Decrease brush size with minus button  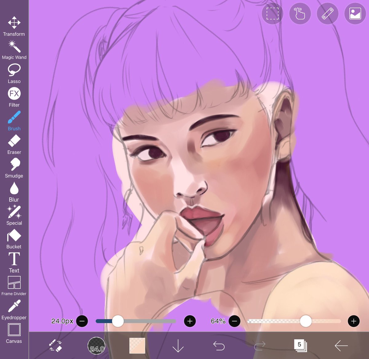82,321
